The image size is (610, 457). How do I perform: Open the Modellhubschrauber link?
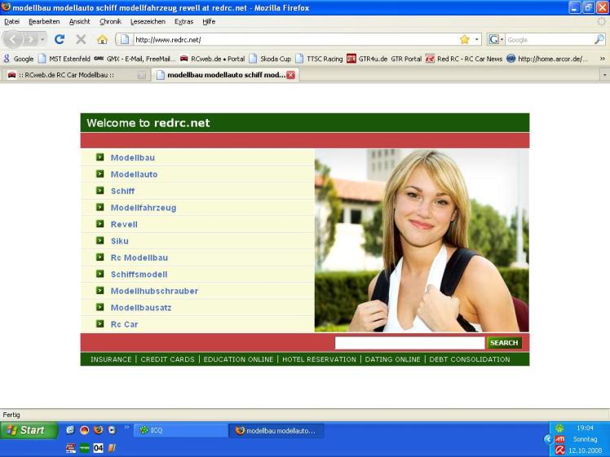(154, 291)
